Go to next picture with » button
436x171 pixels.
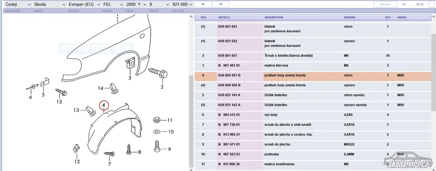221,4
